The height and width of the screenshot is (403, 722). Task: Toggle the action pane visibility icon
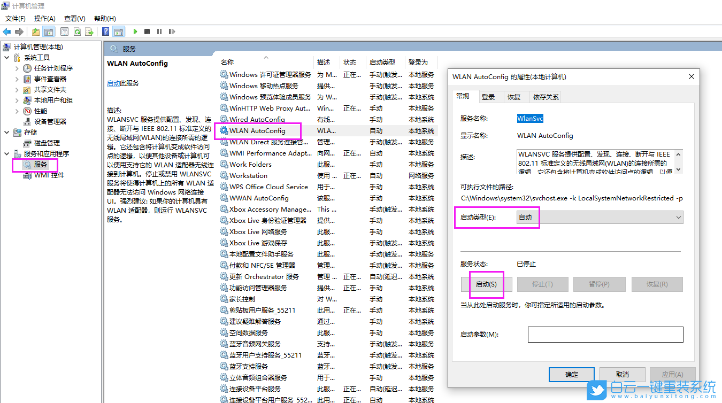[118, 31]
